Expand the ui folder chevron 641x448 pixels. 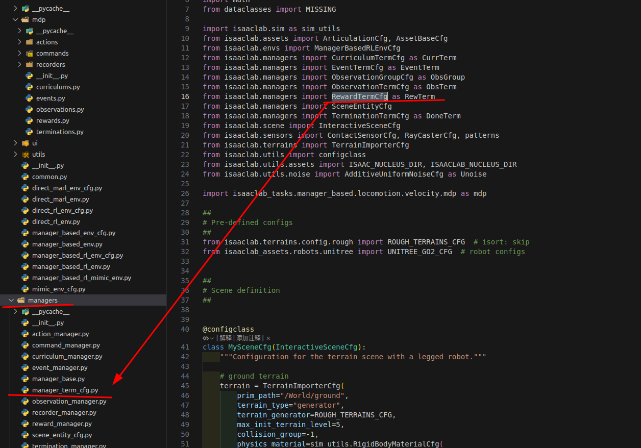tap(15, 143)
